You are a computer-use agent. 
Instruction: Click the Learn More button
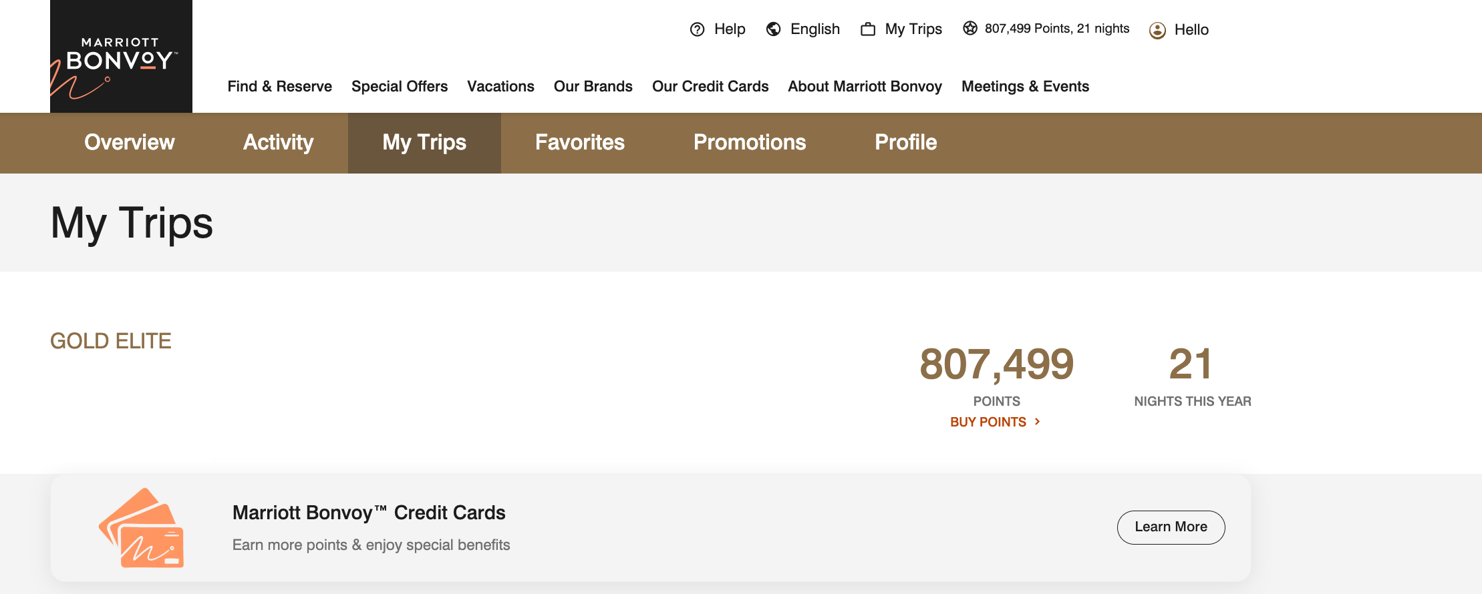[1171, 527]
